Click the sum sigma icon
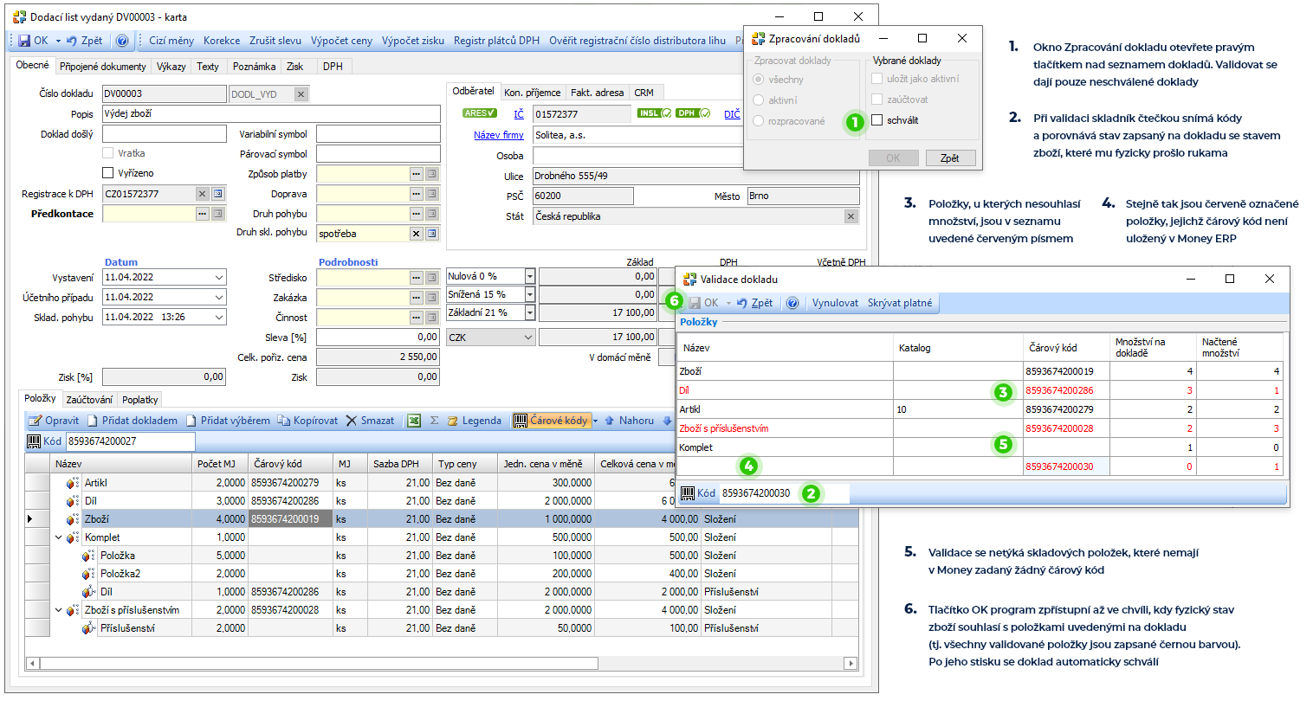1313x701 pixels. [x=435, y=421]
